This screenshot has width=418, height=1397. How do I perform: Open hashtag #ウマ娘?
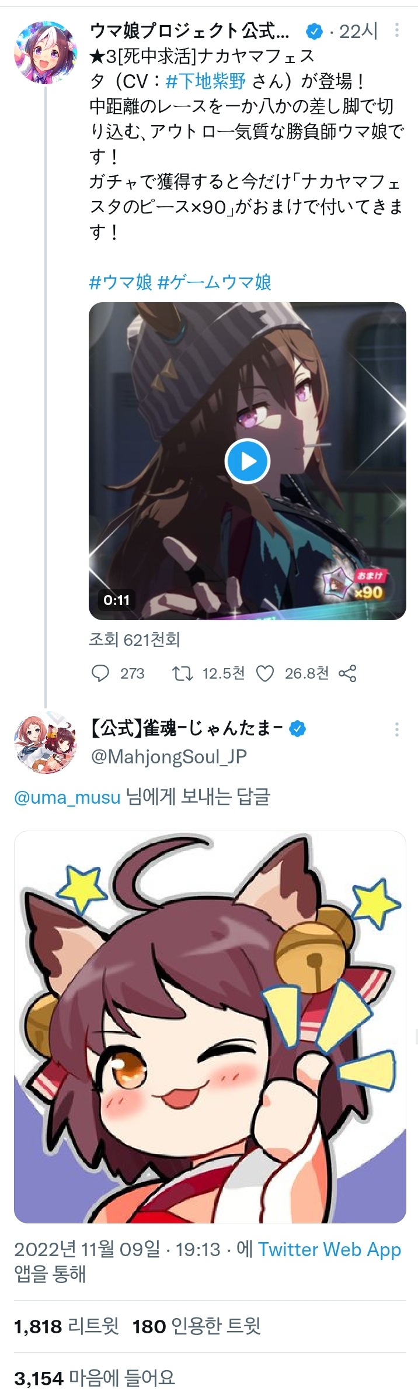click(121, 283)
